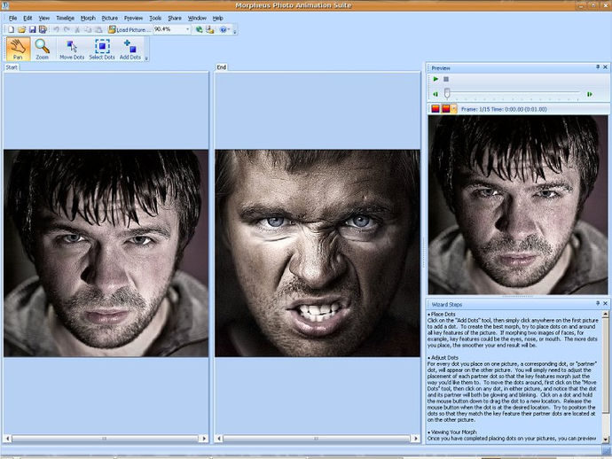Click the Viewing Your Morph heading
Image resolution: width=612 pixels, height=459 pixels.
(x=452, y=432)
